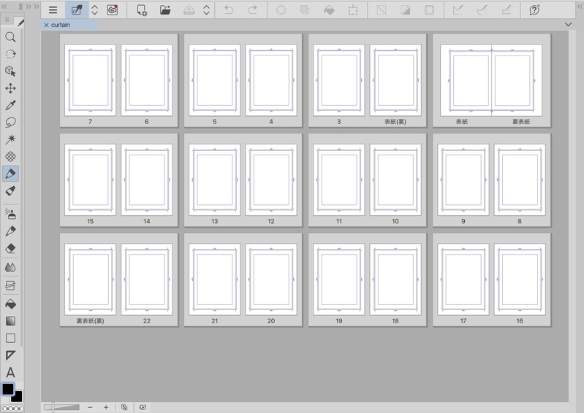Select the Figure rectangle tool
This screenshot has height=413, width=584.
pyautogui.click(x=10, y=339)
